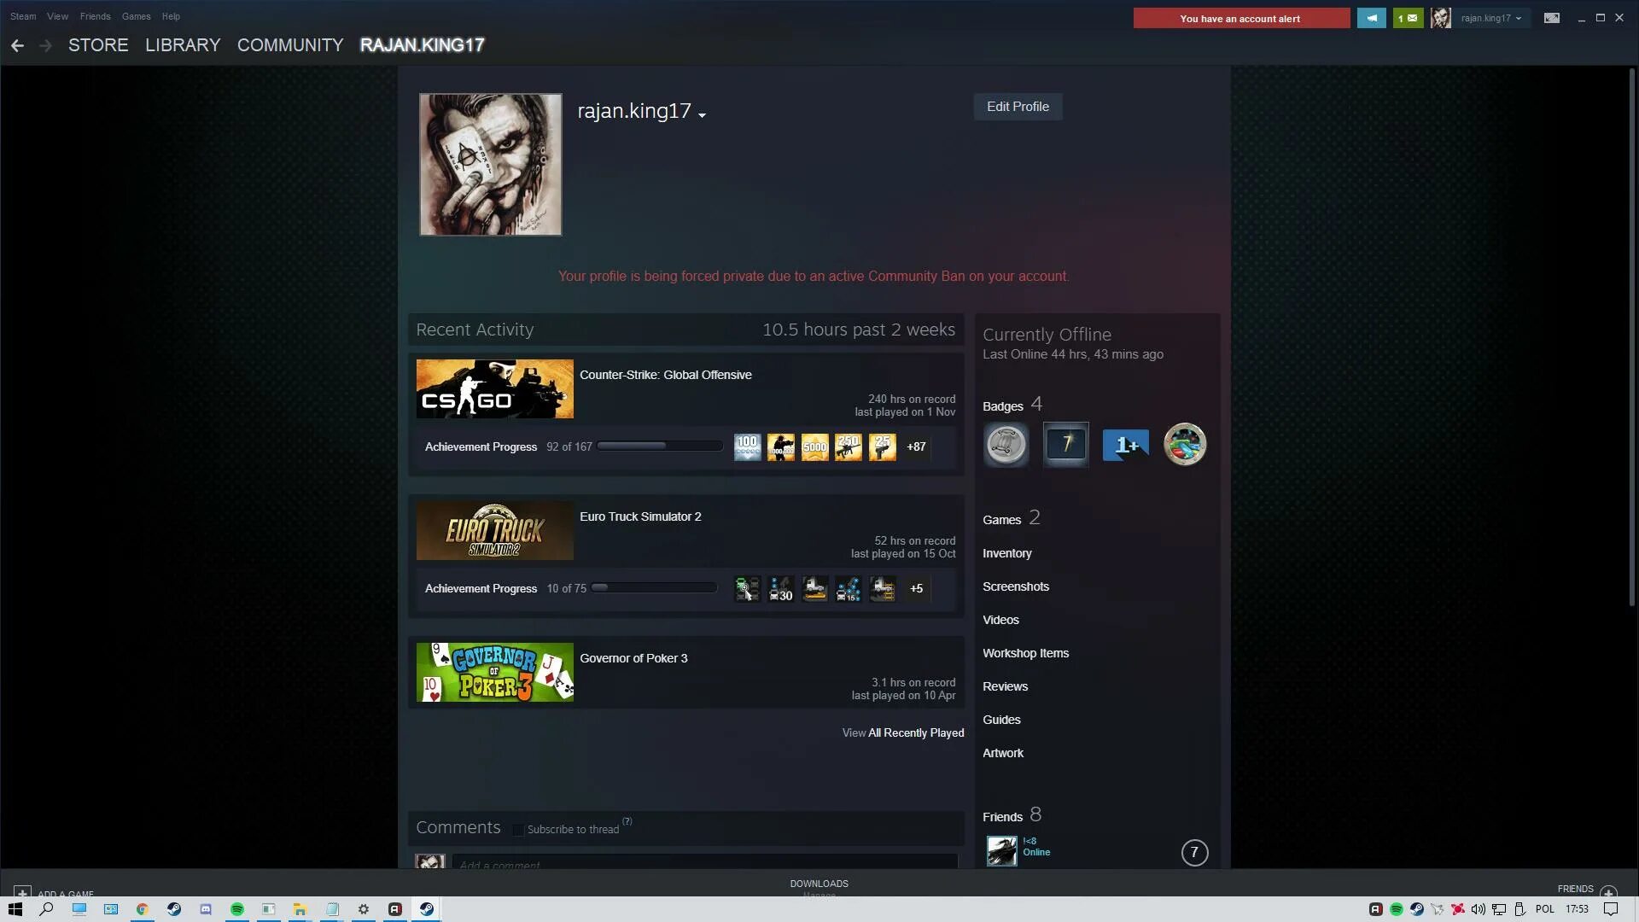This screenshot has width=1639, height=922.
Task: Click the Governor of Poker 3 banner
Action: (495, 673)
